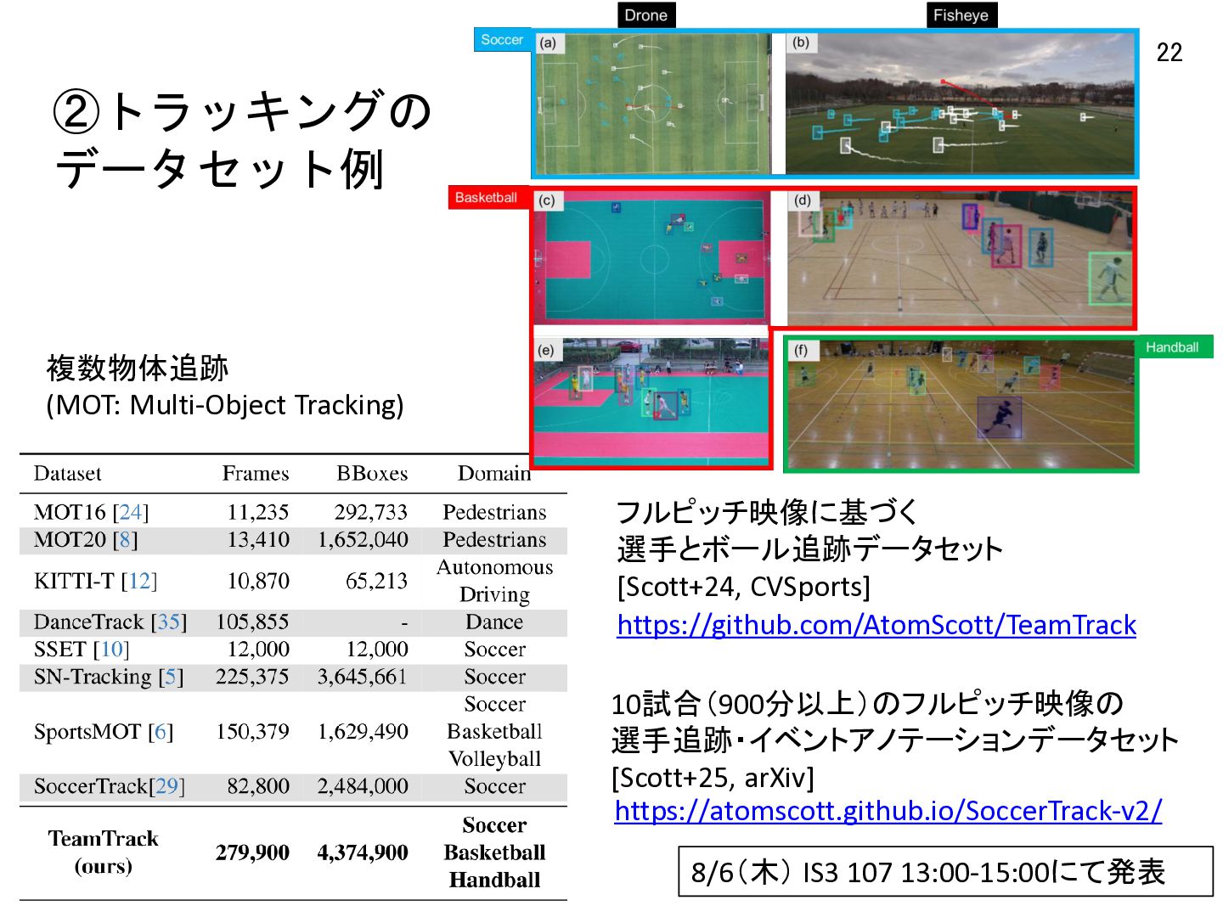Click the "KITTI-T" dataset name

74,581
